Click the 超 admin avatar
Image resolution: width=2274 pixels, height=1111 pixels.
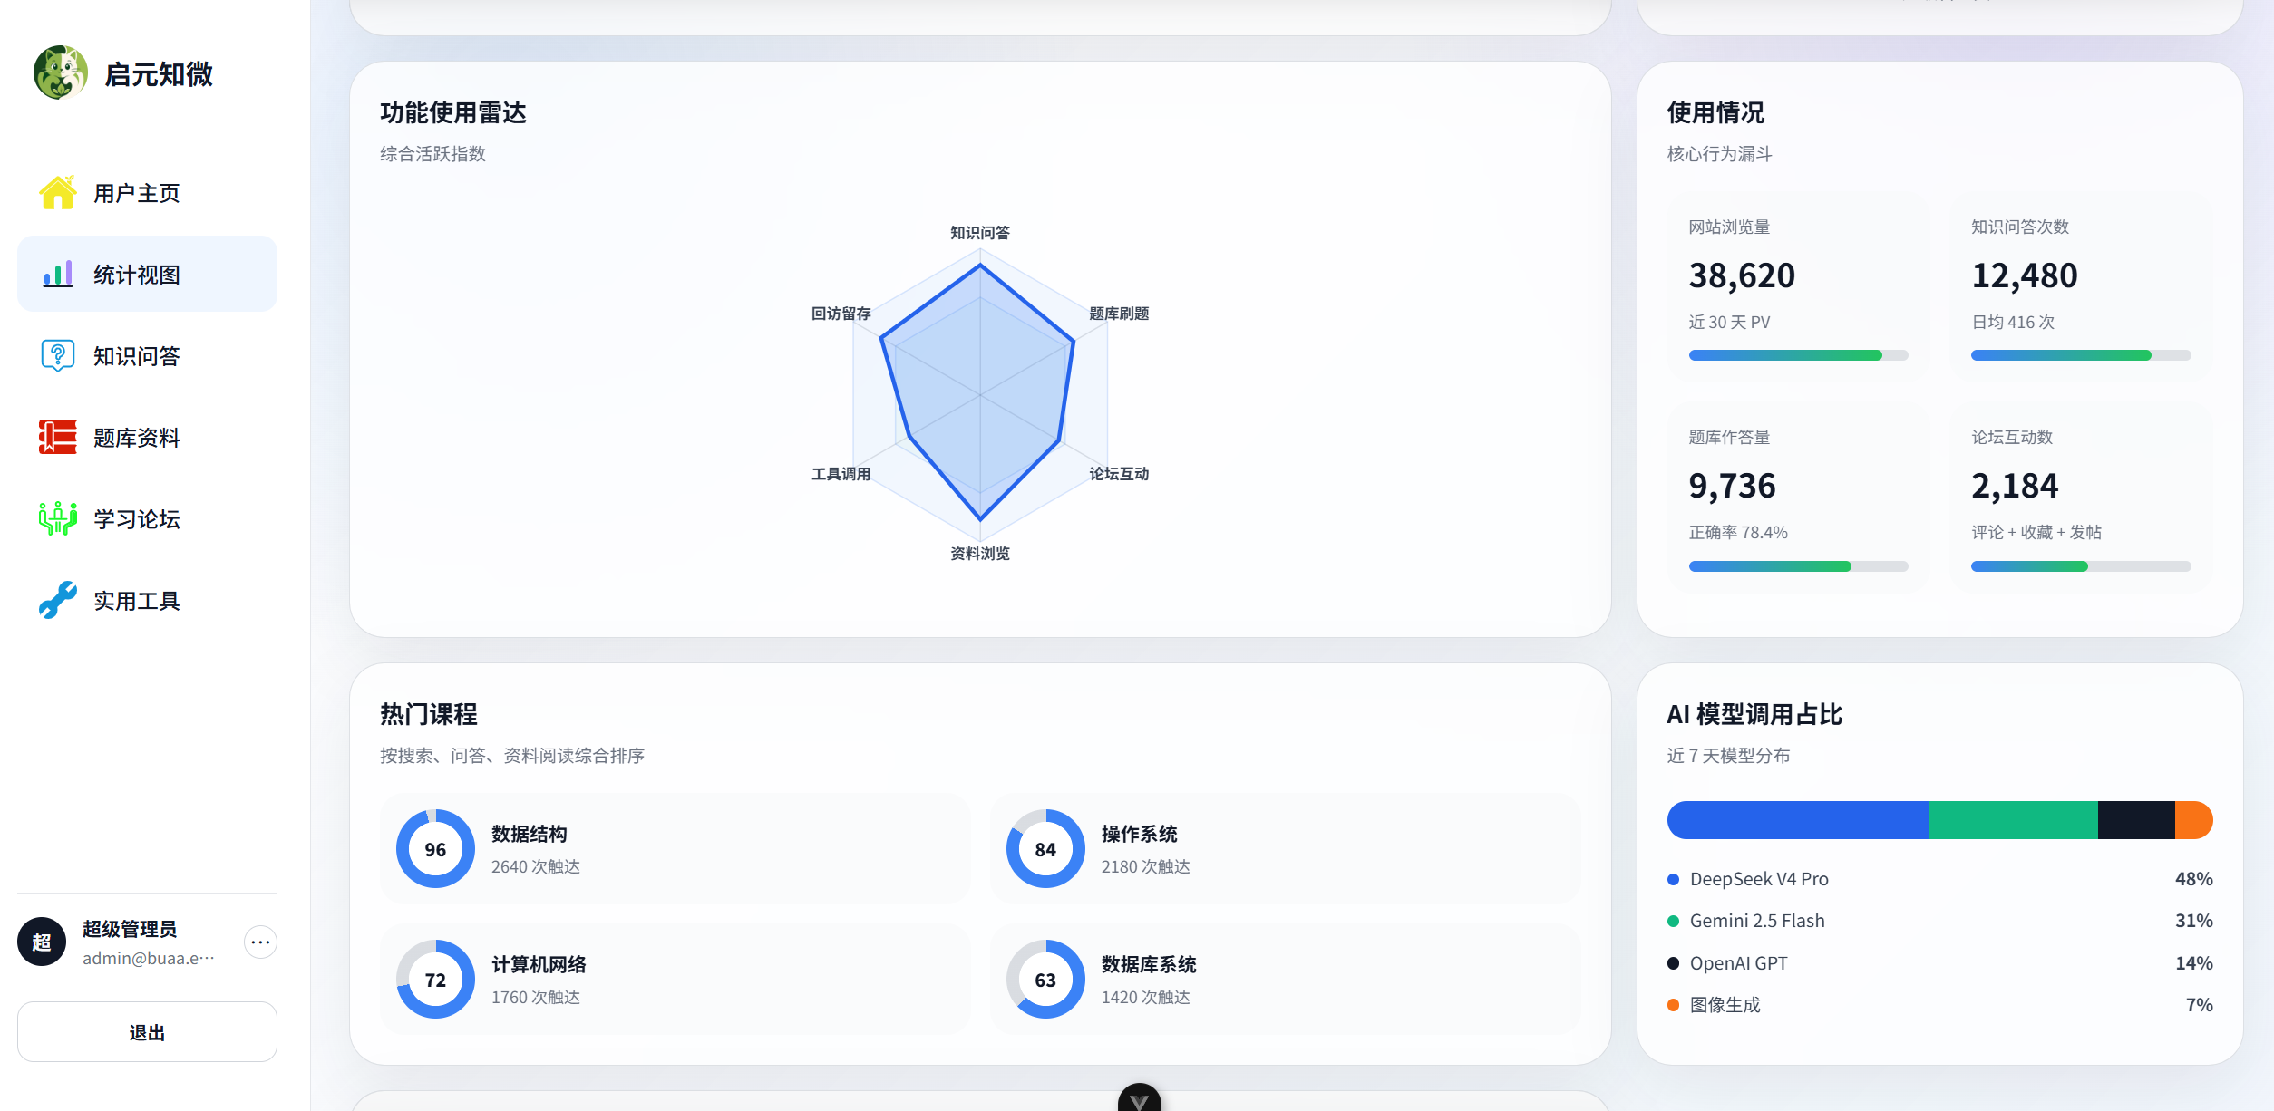pos(42,942)
